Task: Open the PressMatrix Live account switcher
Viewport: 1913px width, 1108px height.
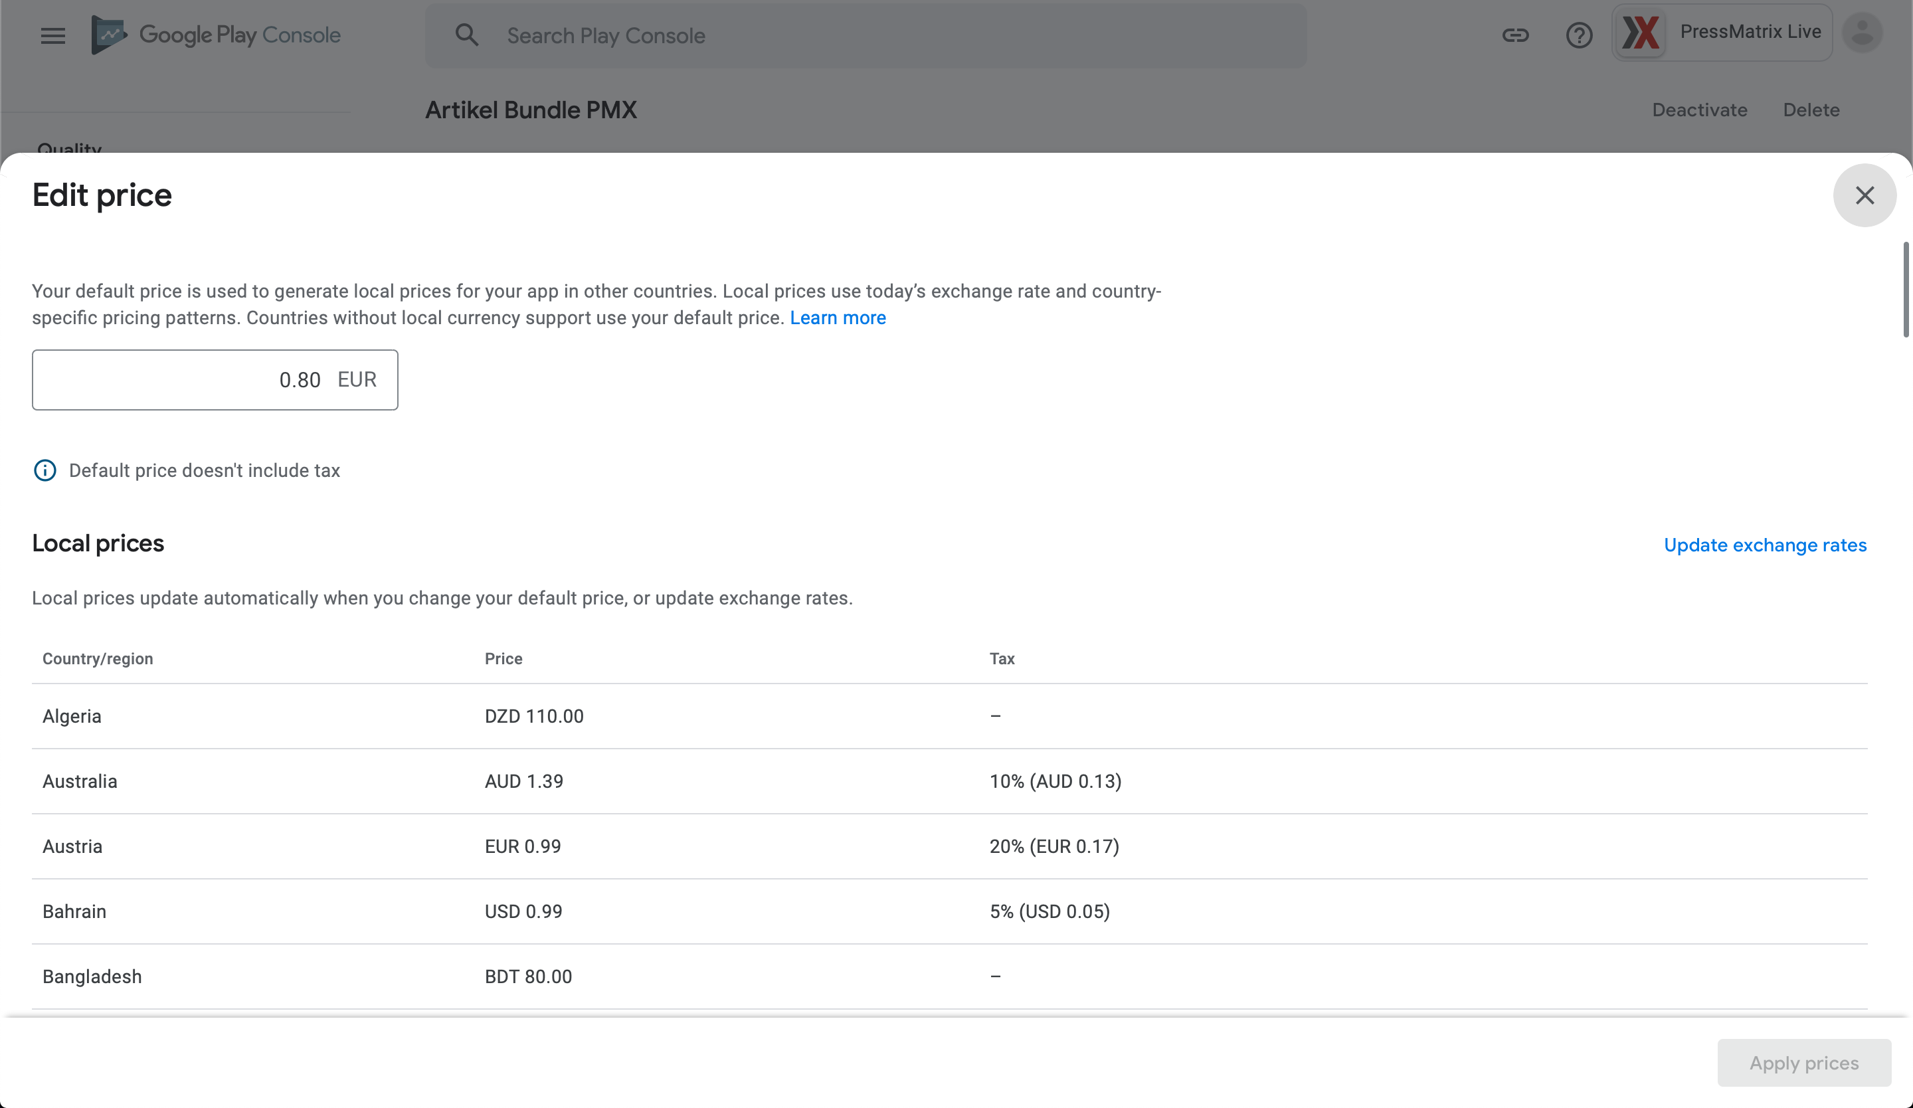Action: [1722, 33]
